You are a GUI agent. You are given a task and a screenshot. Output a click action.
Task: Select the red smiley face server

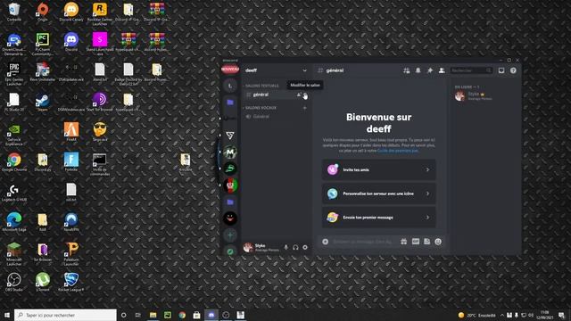pos(230,218)
